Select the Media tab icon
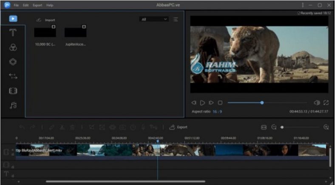 (x=13, y=19)
